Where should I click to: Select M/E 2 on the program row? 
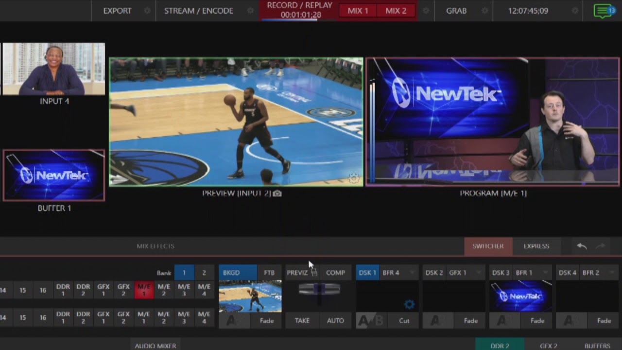click(x=164, y=290)
